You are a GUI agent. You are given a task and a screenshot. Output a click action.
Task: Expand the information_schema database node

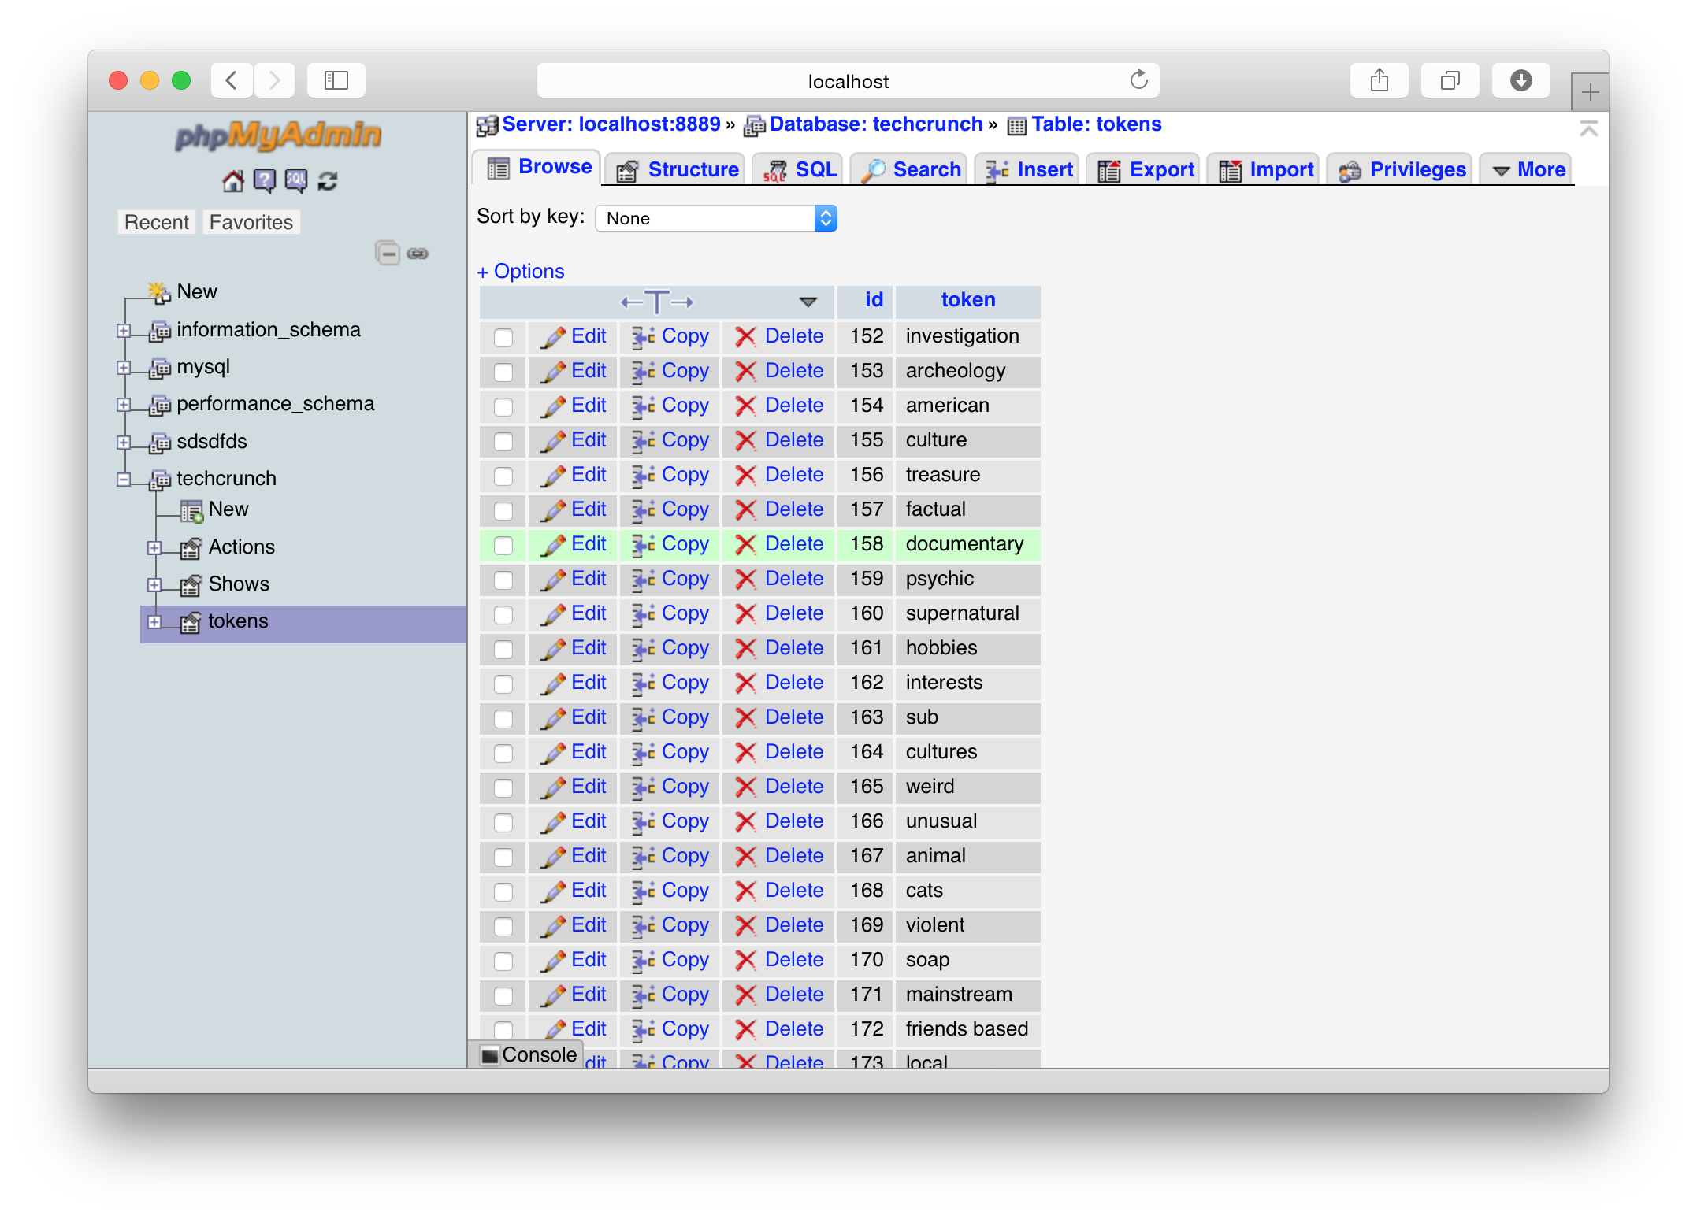(124, 331)
